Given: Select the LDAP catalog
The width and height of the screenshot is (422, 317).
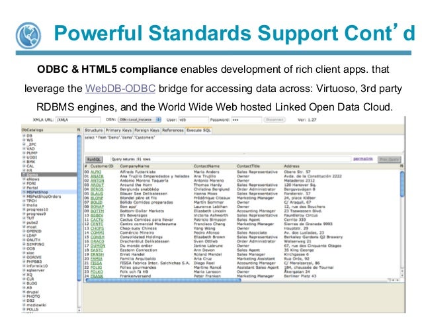Looking at the screenshot, I should (32, 236).
